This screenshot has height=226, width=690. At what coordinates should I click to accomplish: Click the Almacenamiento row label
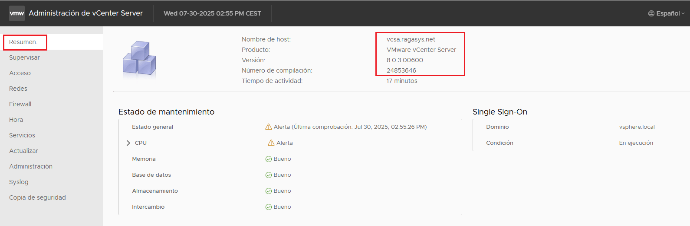click(155, 191)
